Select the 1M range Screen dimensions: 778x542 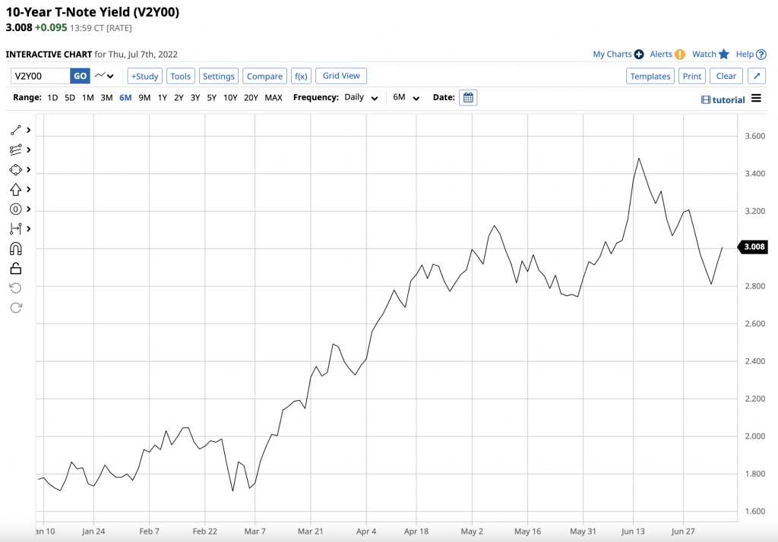pos(88,98)
